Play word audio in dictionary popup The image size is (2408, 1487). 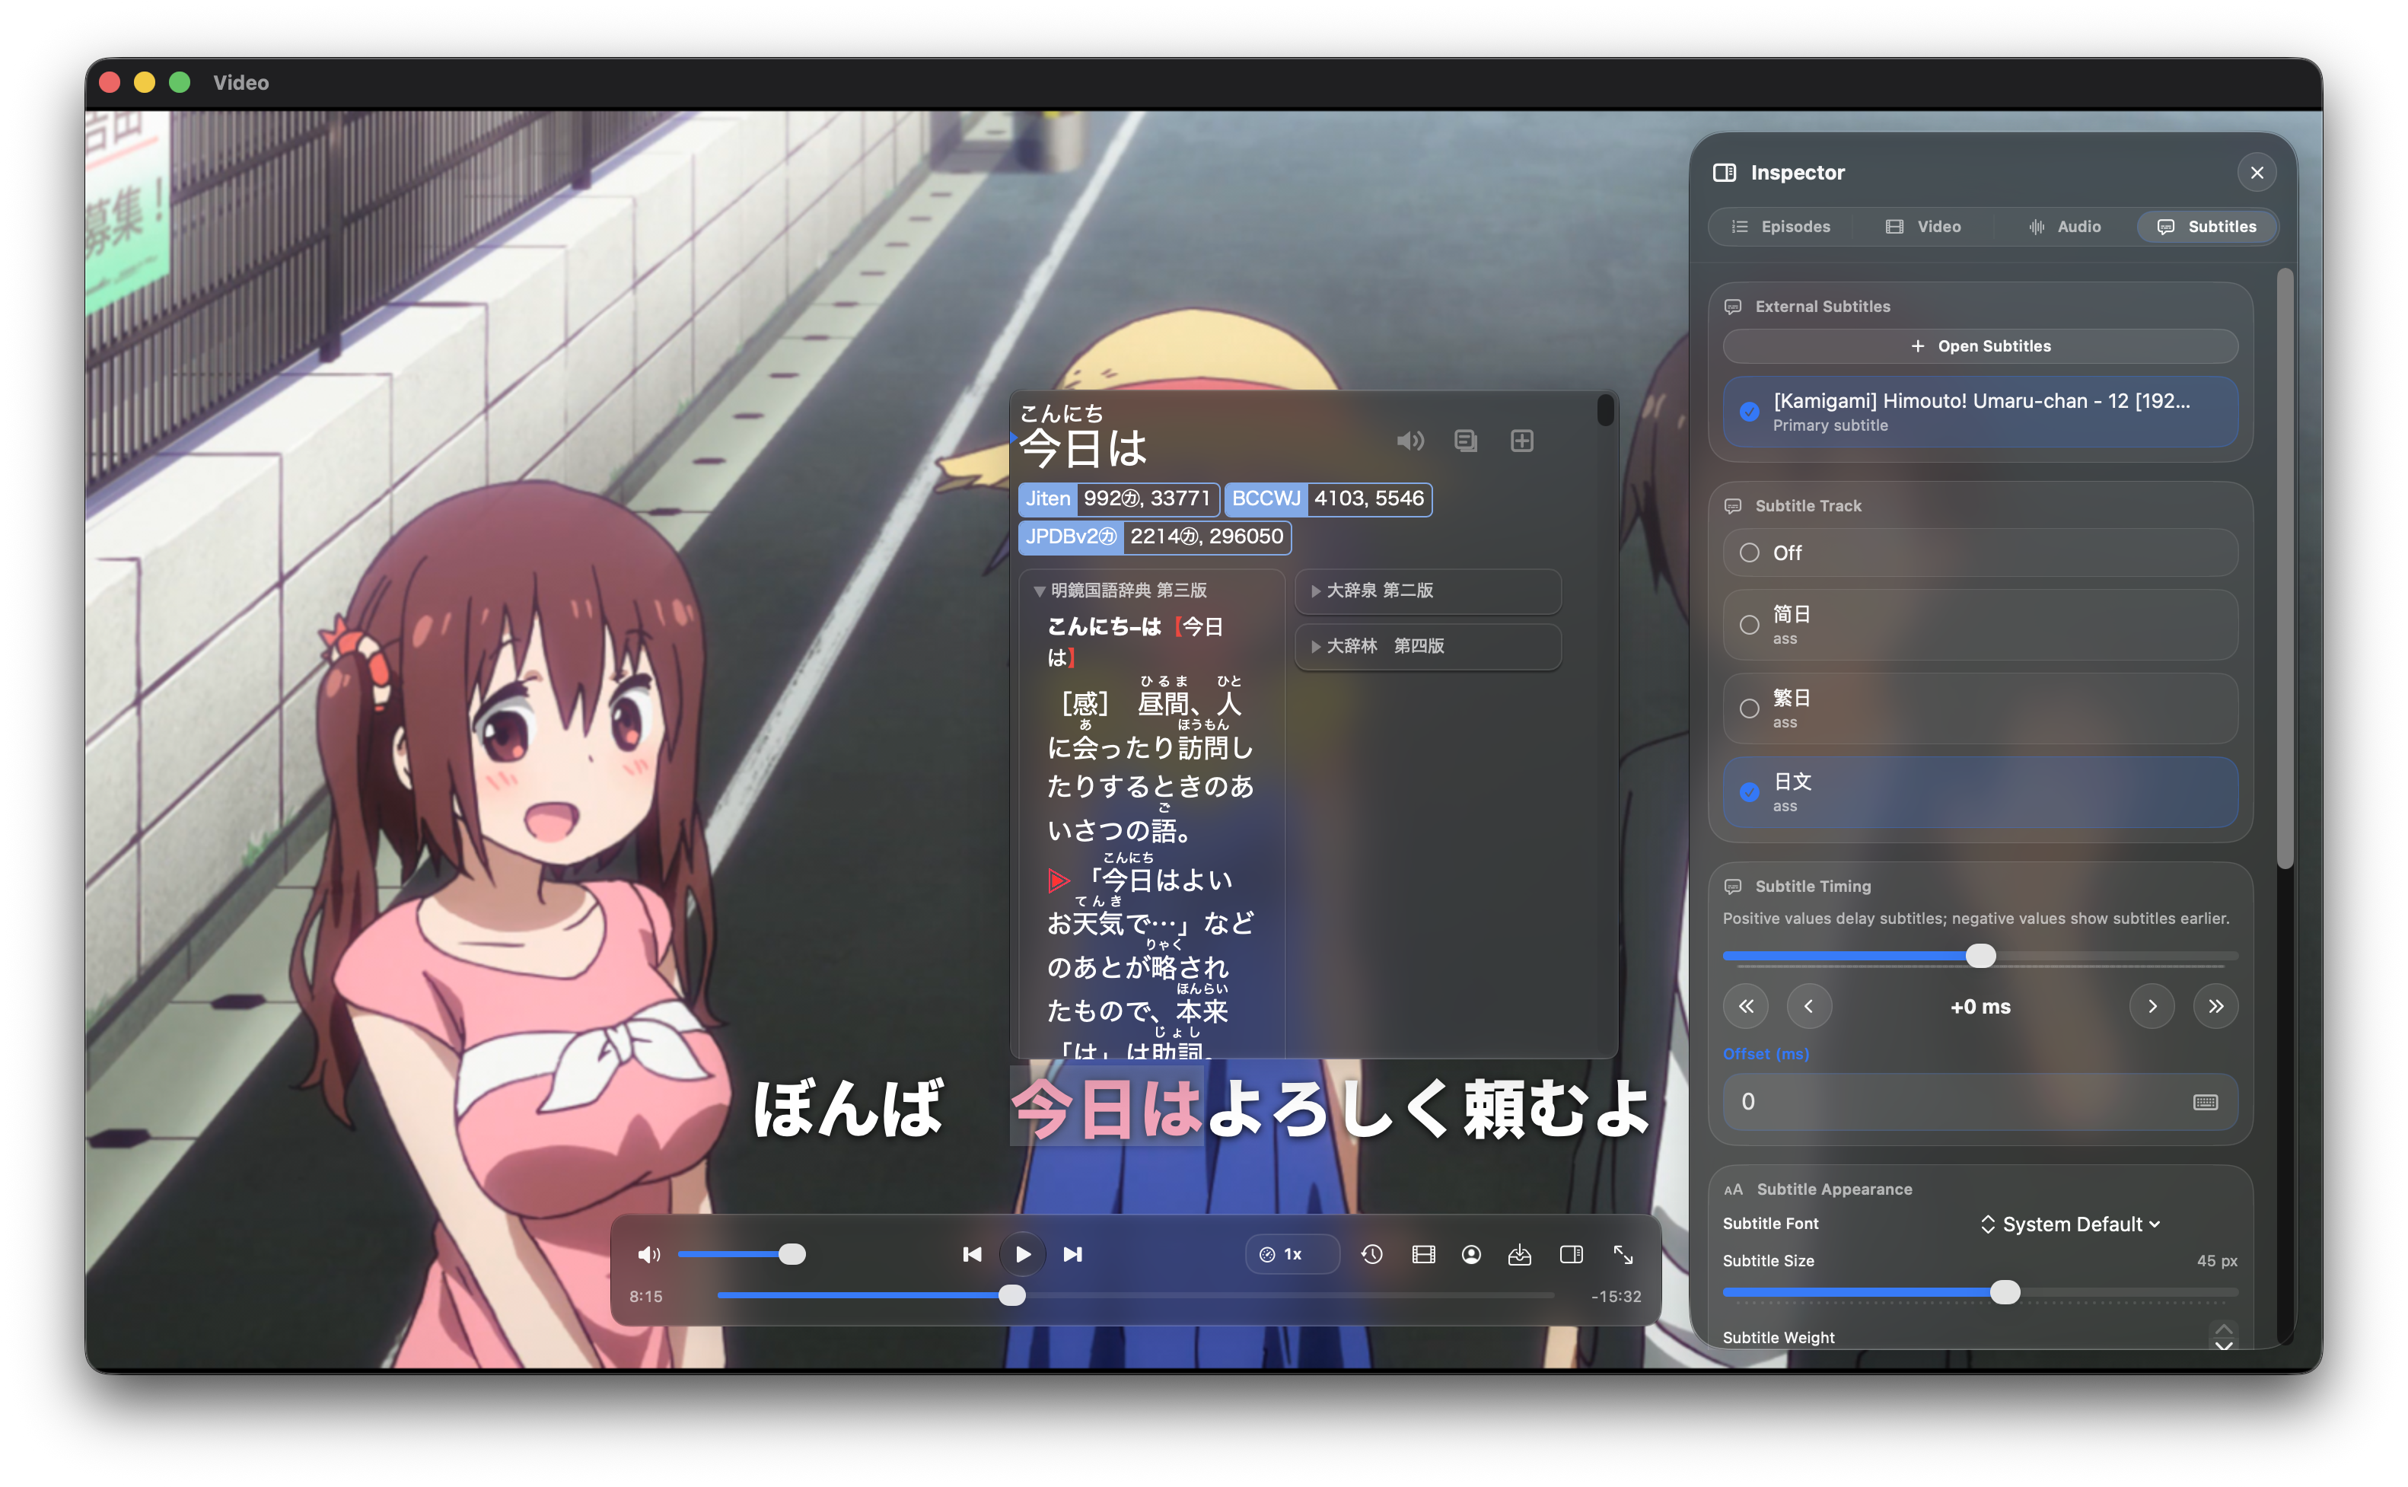1410,441
